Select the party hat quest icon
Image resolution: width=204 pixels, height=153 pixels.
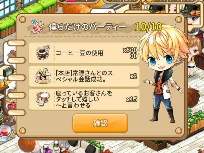point(37,26)
